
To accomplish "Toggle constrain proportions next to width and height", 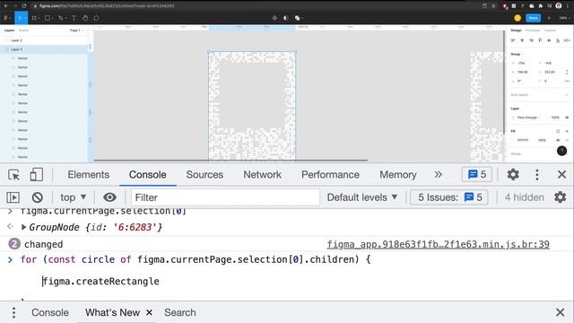I will click(x=567, y=72).
